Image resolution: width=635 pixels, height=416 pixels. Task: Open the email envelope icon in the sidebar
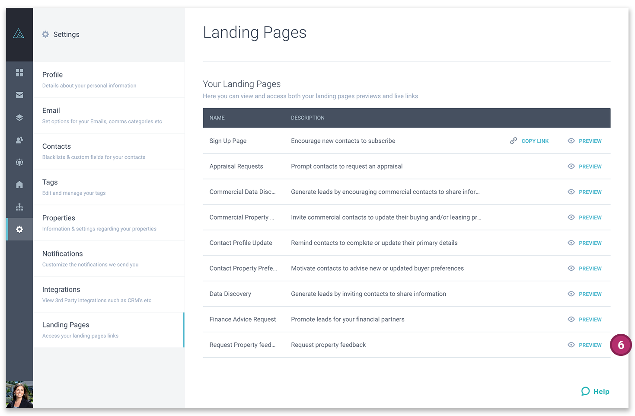pos(19,95)
